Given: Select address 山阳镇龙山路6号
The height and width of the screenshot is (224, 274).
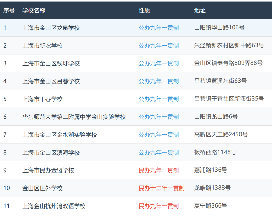Looking at the screenshot, I should point(216,116).
